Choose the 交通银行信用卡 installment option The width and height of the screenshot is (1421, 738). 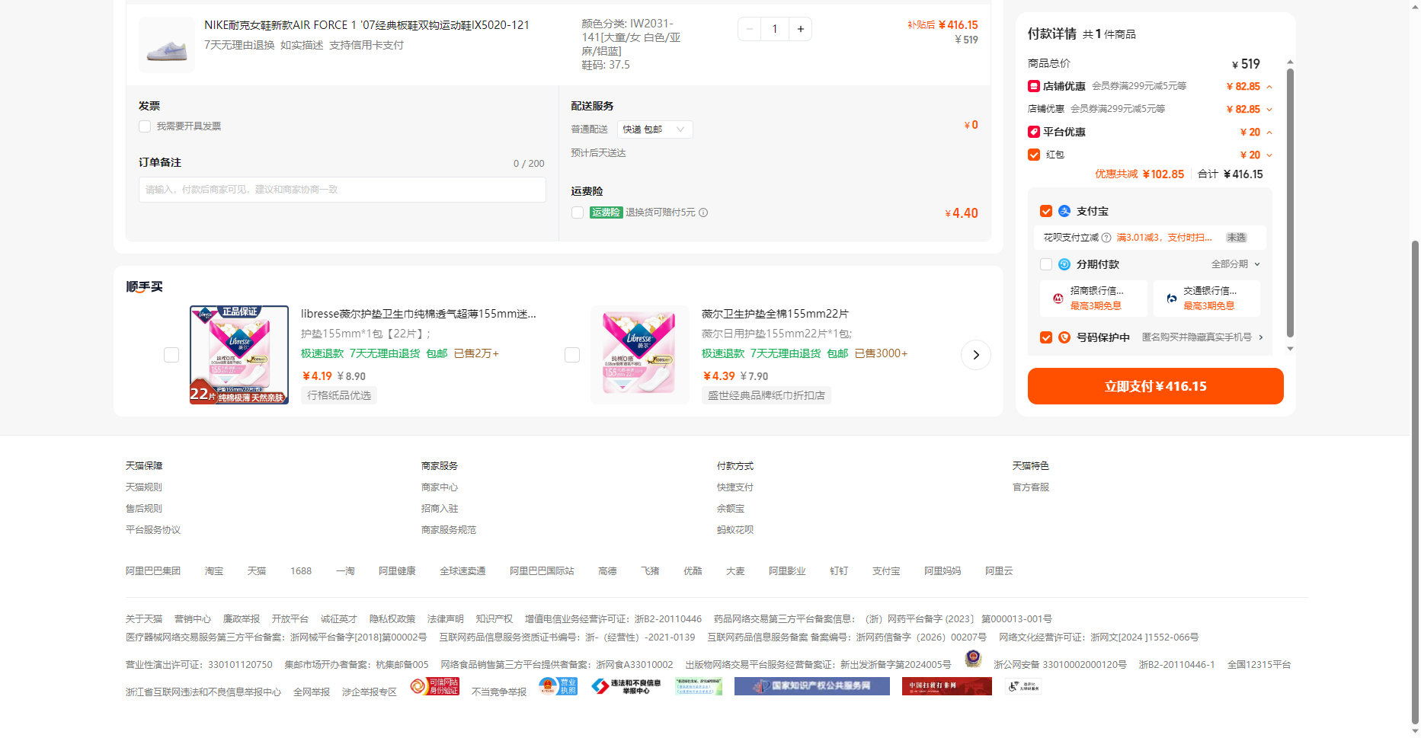pyautogui.click(x=1206, y=299)
